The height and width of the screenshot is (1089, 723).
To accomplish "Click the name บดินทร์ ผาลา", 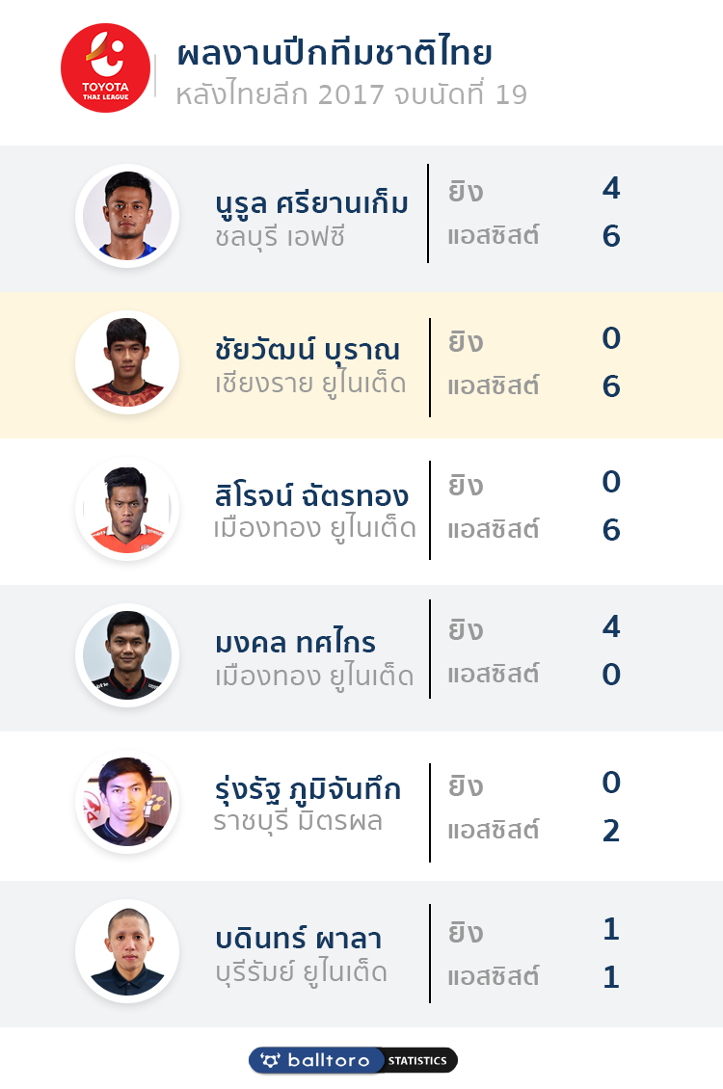I will pos(299,939).
